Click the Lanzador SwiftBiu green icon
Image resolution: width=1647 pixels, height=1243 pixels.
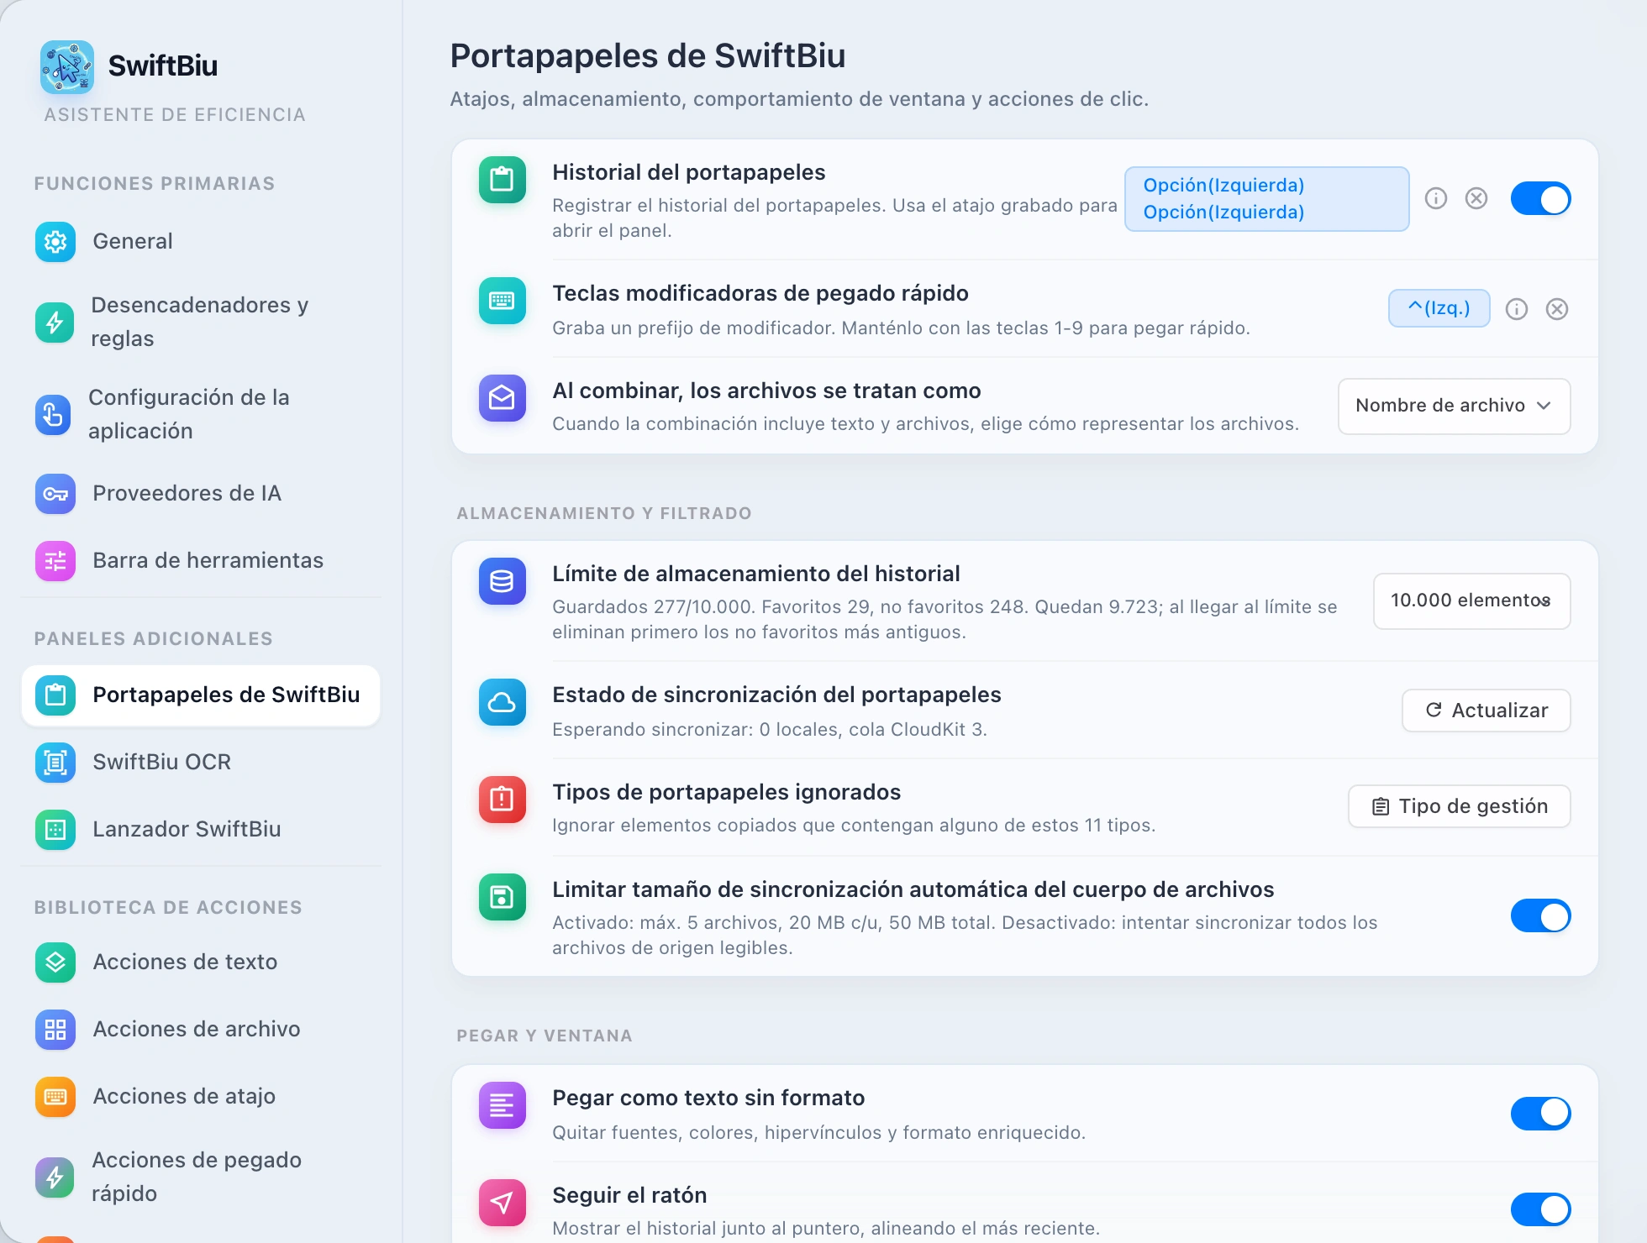tap(55, 830)
